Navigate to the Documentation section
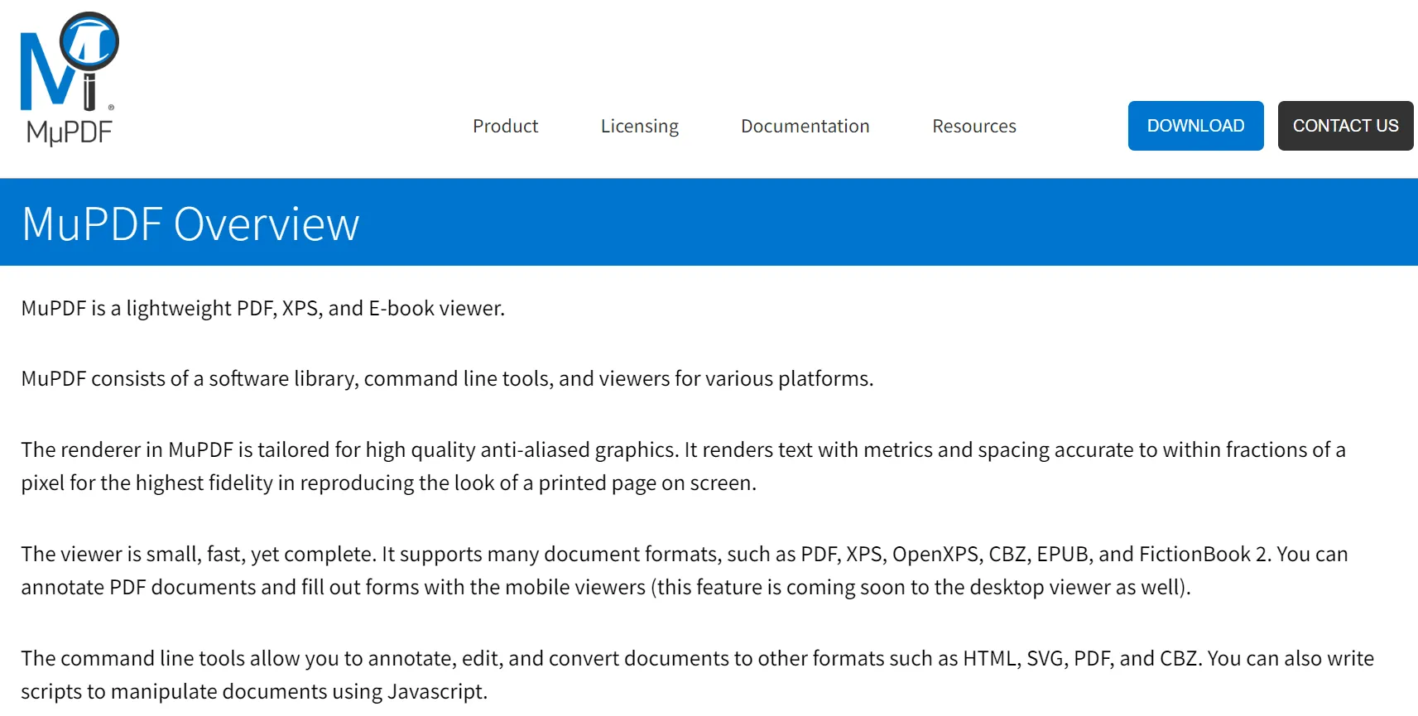This screenshot has height=716, width=1418. (804, 126)
